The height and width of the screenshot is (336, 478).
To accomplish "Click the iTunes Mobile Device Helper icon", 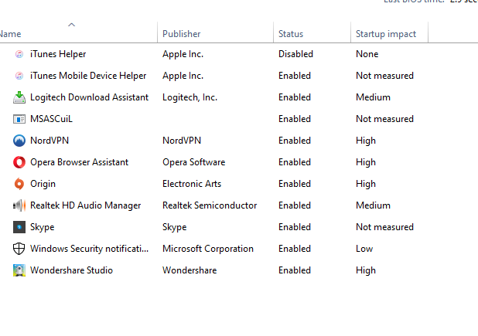I will coord(19,76).
